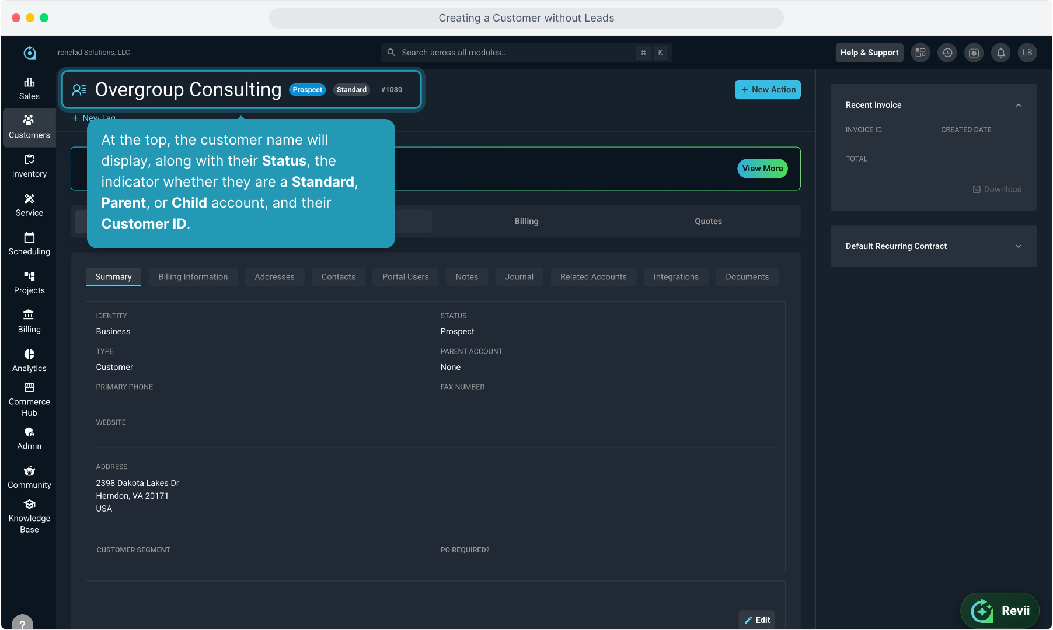Click the 2398 Dakota Lakes Dr address
The width and height of the screenshot is (1053, 630).
point(137,483)
